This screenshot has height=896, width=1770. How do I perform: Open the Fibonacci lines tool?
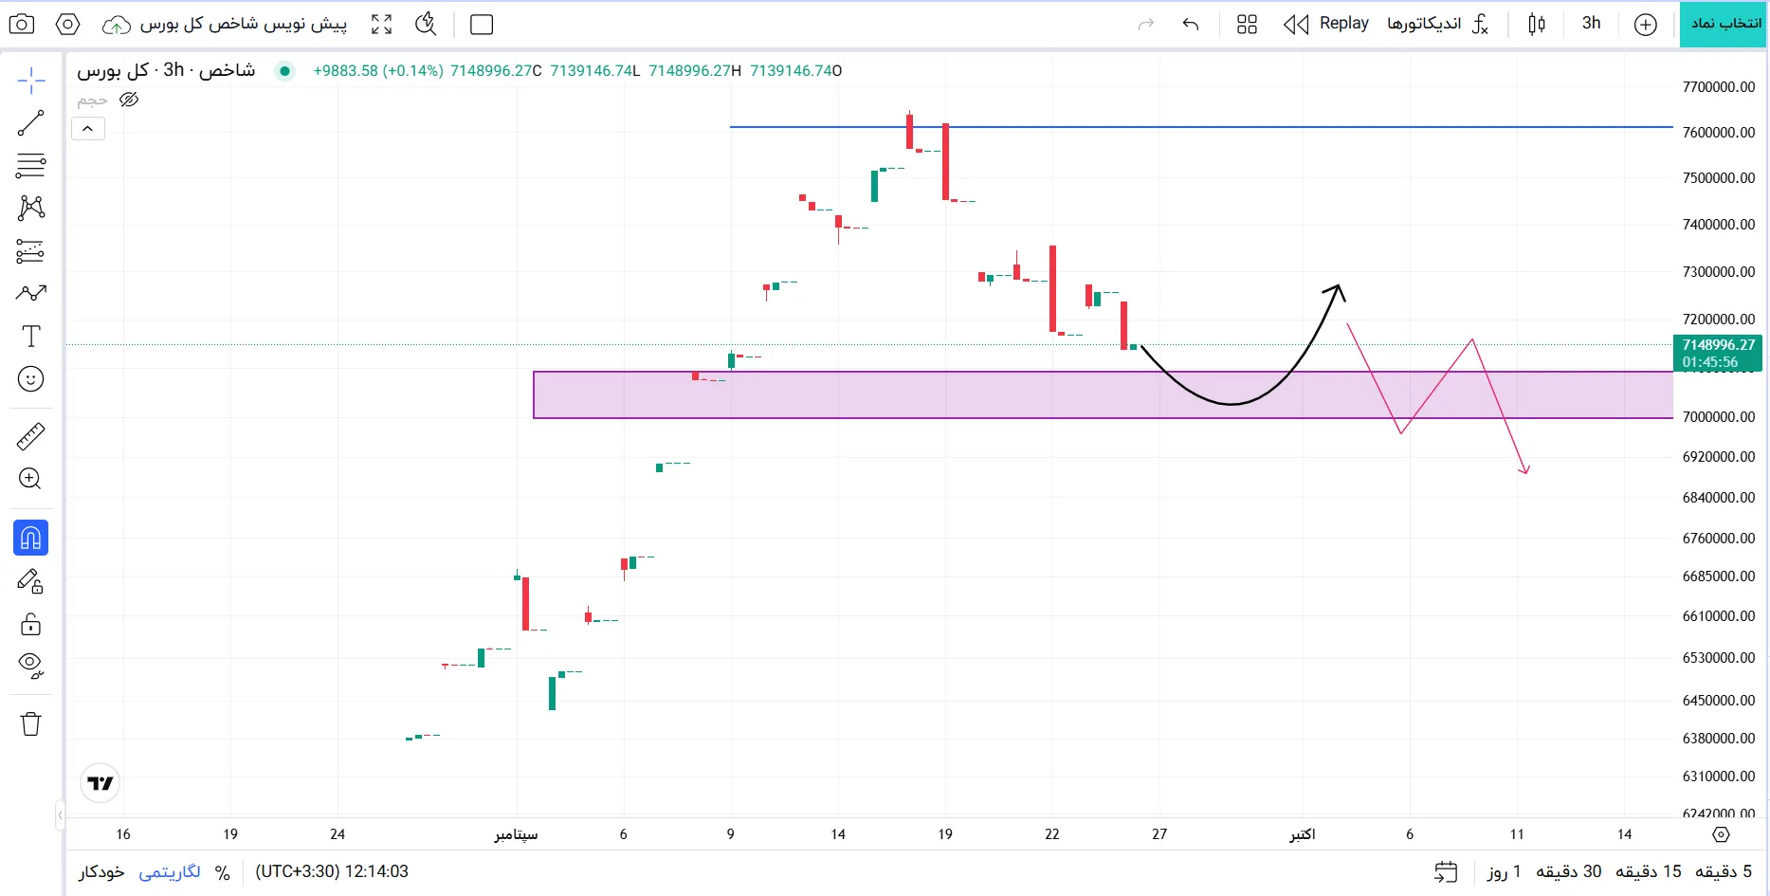coord(31,166)
